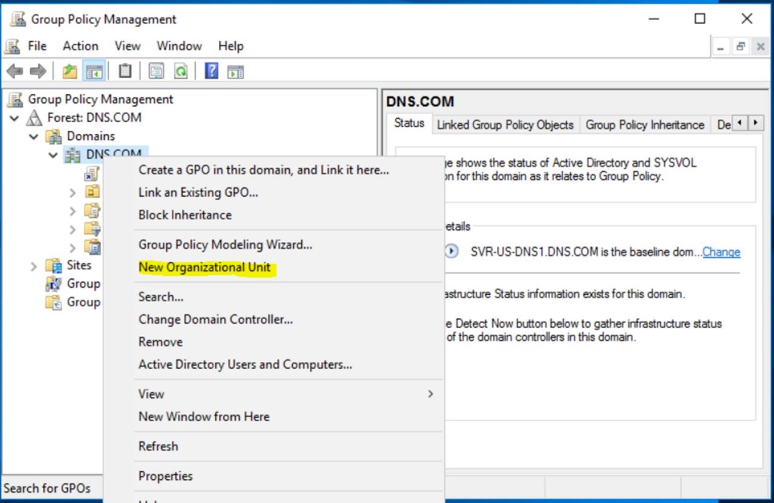Expand the Starter GPOs node
This screenshot has width=774, height=503.
coord(73,248)
